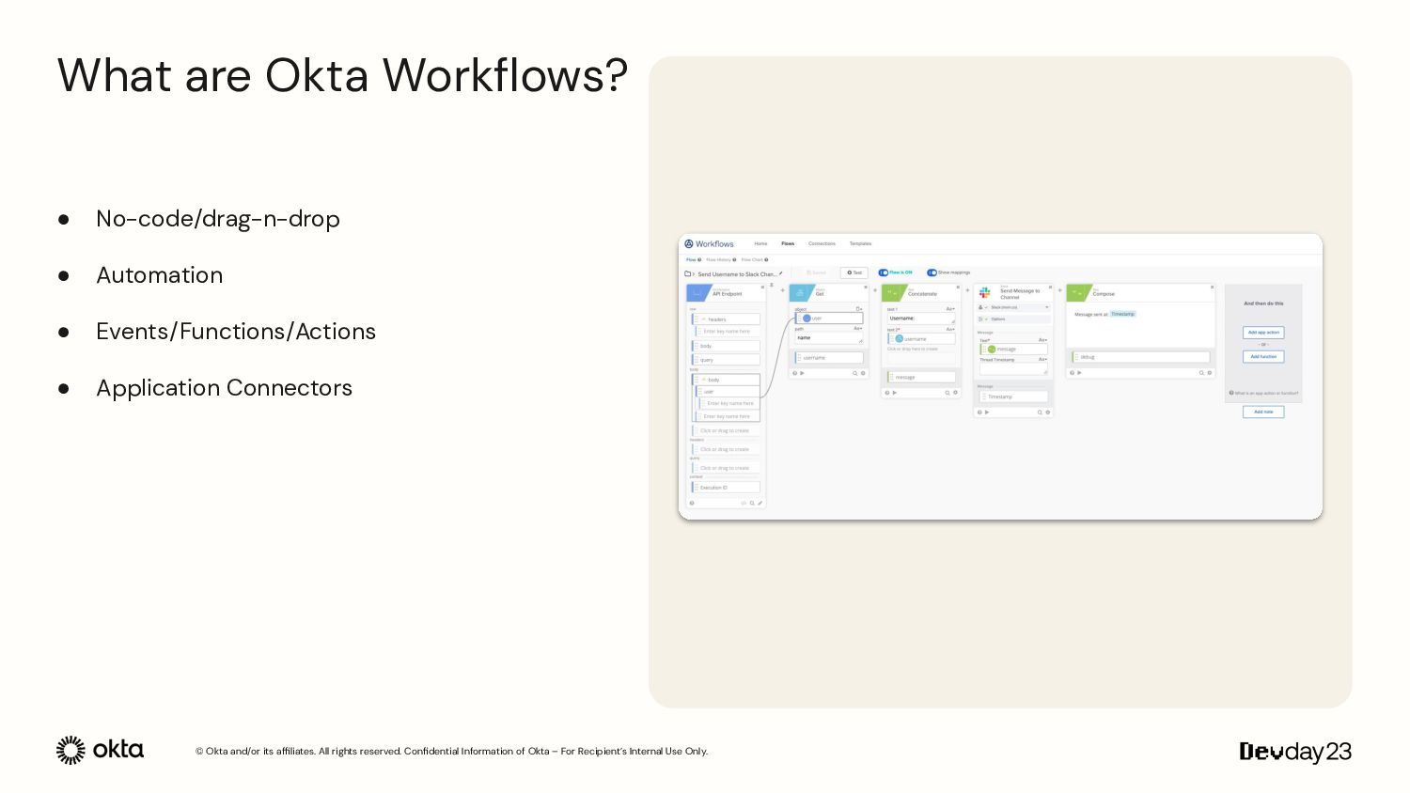The height and width of the screenshot is (793, 1410).
Task: Click the greyed Saved button
Action: [816, 272]
